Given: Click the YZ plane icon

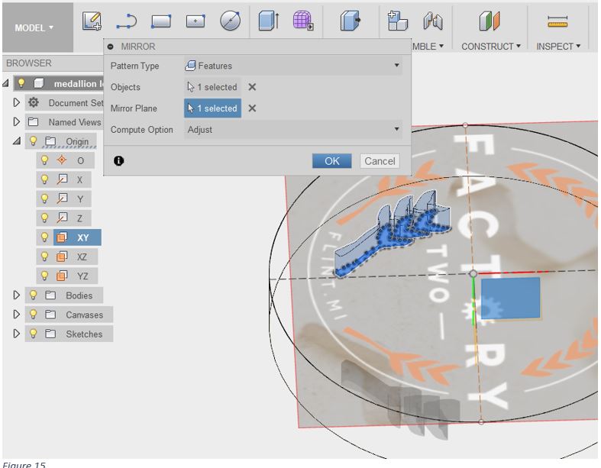Looking at the screenshot, I should point(62,276).
